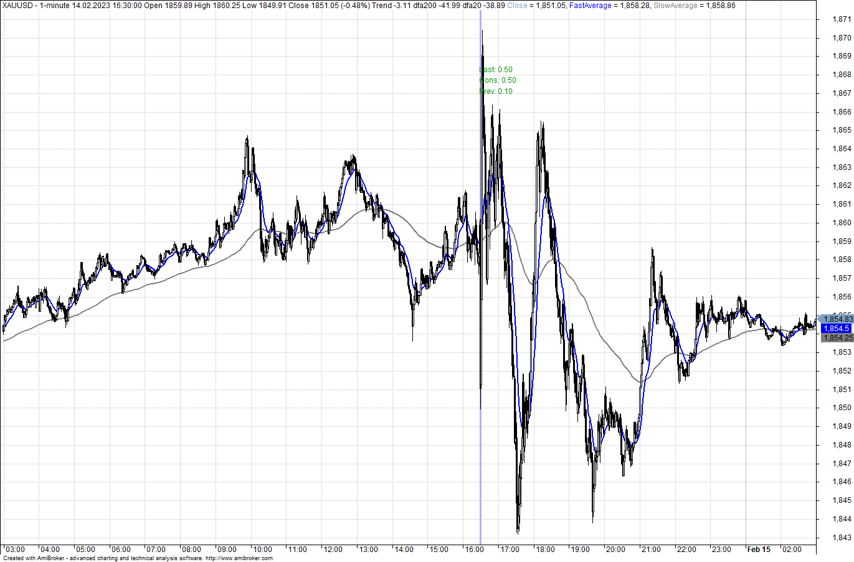Click the 'Prev: 0.10' green annotation
The image size is (854, 562).
(x=496, y=91)
